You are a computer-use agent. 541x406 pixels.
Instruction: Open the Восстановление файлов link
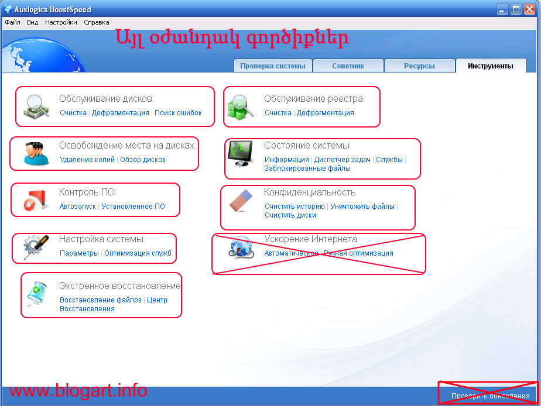pos(101,300)
